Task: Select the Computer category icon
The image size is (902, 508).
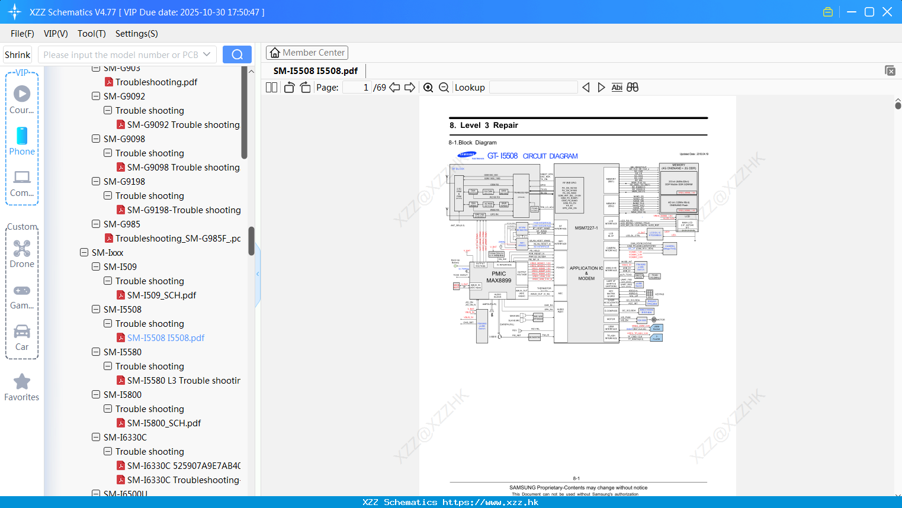Action: 22,183
